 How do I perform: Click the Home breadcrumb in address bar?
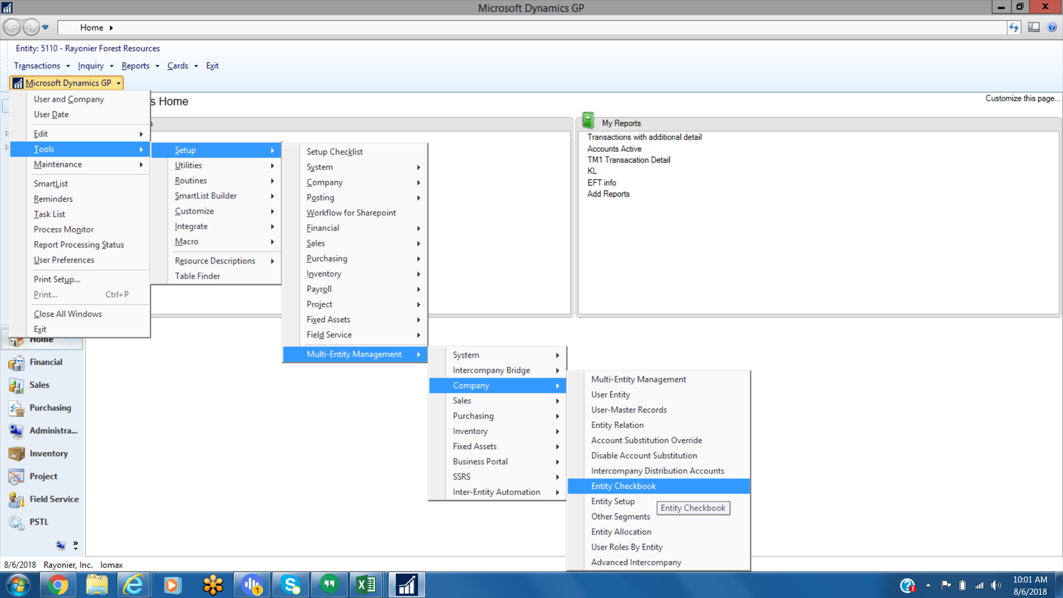(91, 28)
